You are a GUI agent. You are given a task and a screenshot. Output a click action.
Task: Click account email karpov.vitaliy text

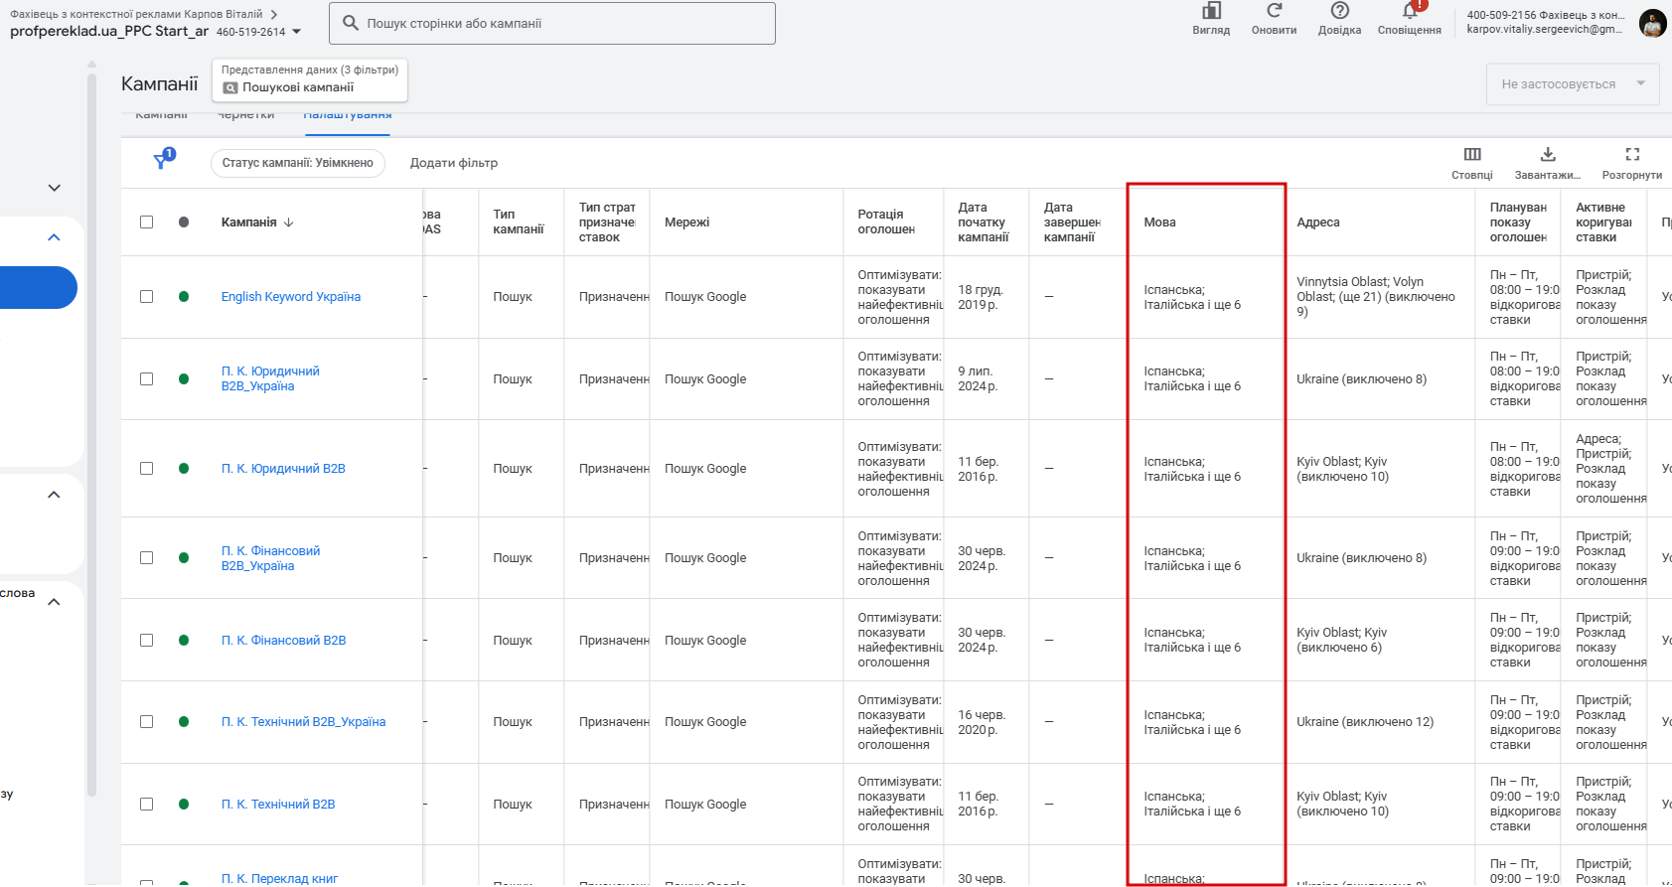coord(1545,30)
